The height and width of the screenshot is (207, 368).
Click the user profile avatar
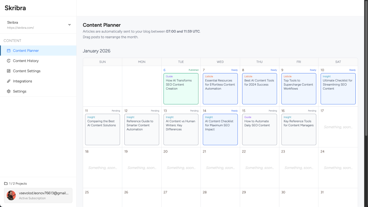[x=11, y=195]
